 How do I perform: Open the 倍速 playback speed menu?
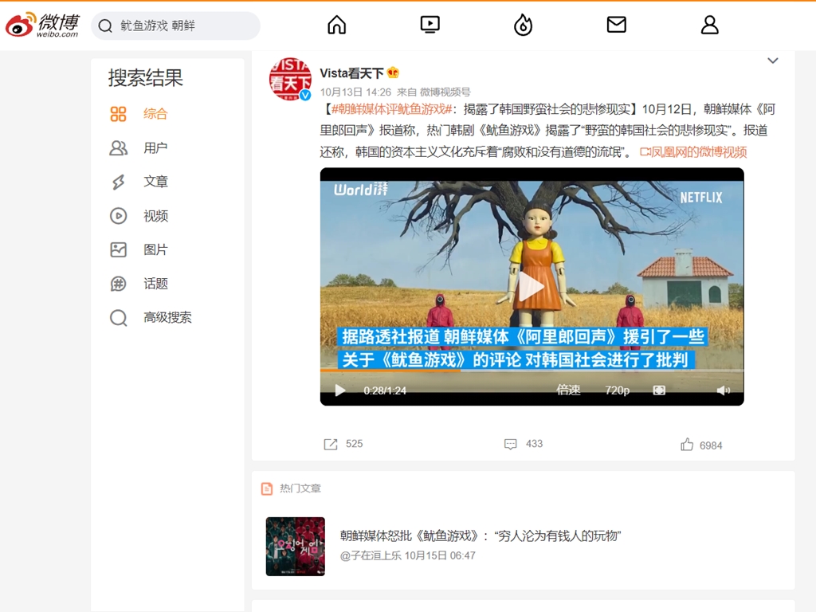click(x=568, y=390)
